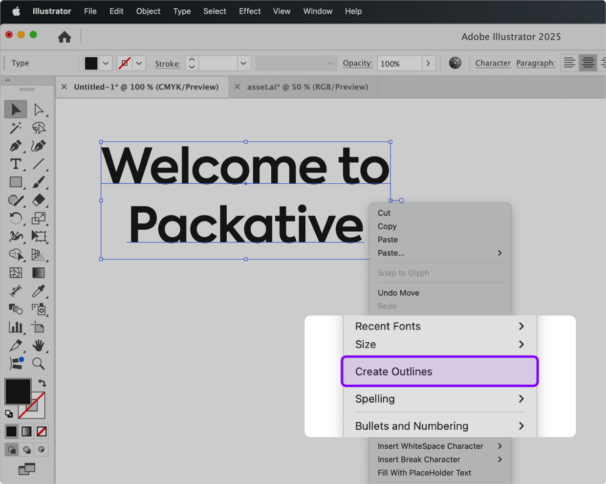Screen dimensions: 606x484
Task: Activate the Zoom tool
Action: coord(38,363)
